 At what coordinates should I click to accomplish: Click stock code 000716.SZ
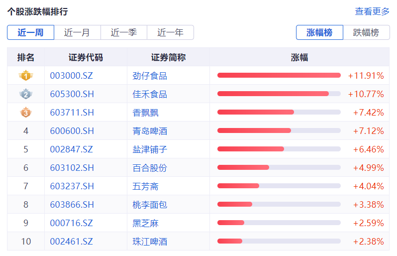click(x=72, y=223)
